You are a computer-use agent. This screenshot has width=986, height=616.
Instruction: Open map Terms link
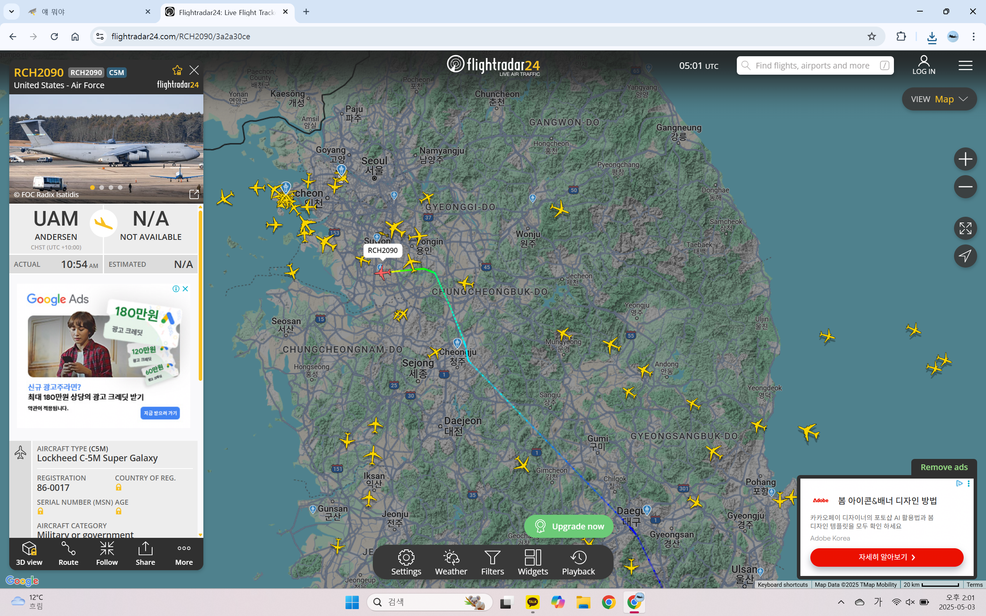pyautogui.click(x=974, y=585)
